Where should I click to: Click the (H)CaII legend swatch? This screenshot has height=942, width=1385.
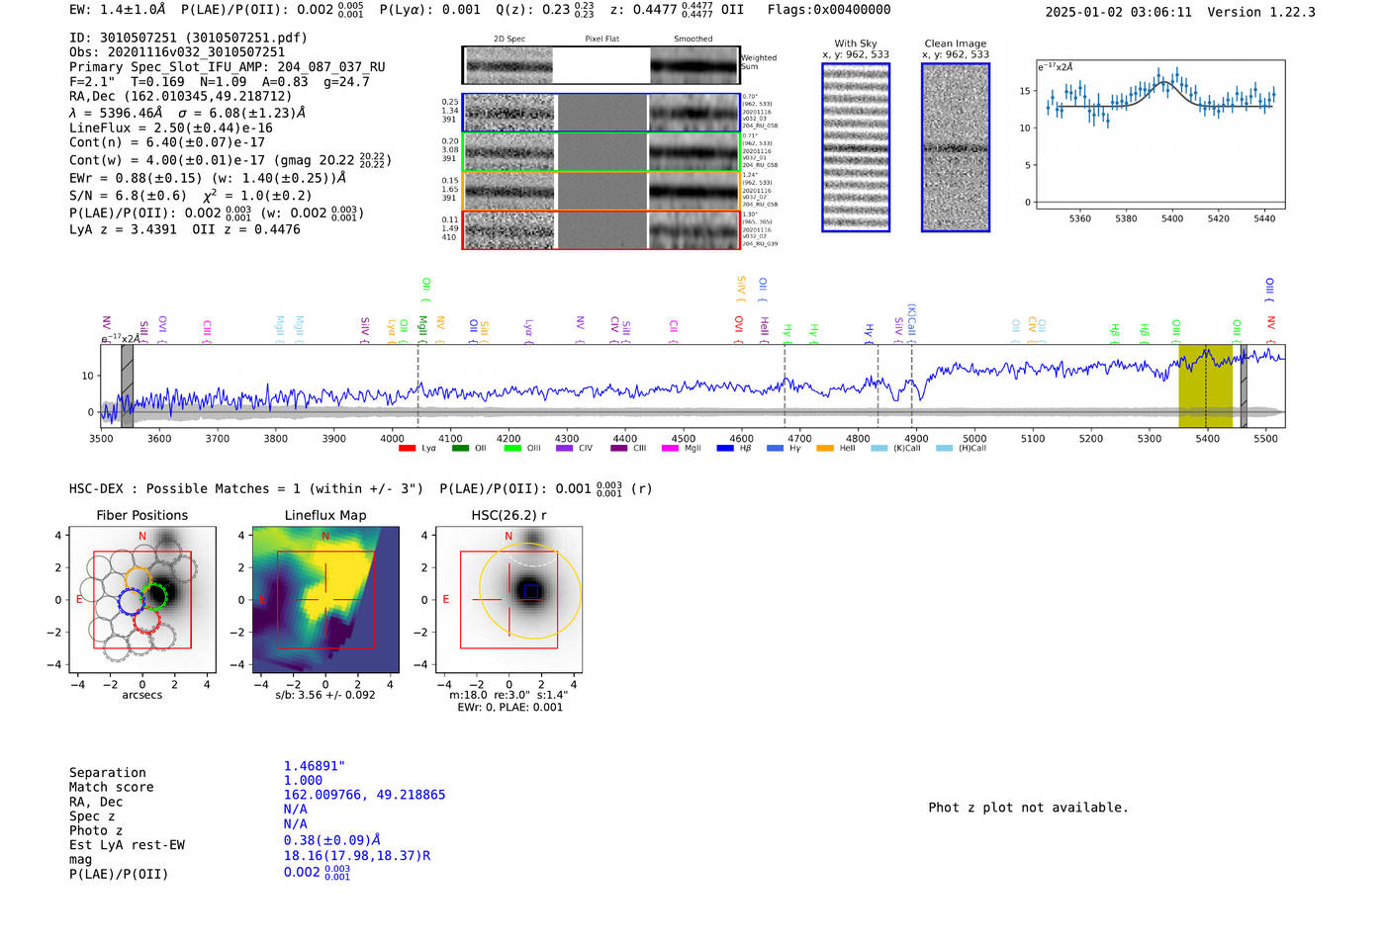[x=944, y=448]
